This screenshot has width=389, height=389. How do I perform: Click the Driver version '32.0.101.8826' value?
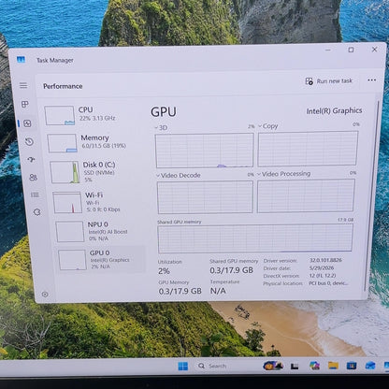tap(325, 260)
